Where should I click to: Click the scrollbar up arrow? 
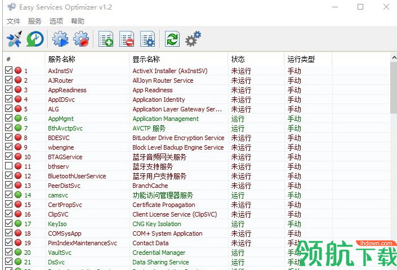pos(394,57)
